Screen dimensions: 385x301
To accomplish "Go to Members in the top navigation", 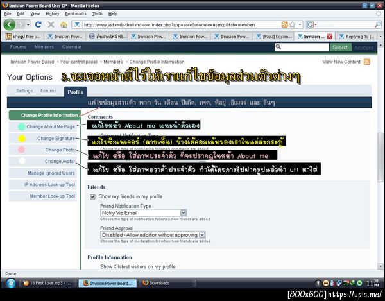I will coord(44,47).
